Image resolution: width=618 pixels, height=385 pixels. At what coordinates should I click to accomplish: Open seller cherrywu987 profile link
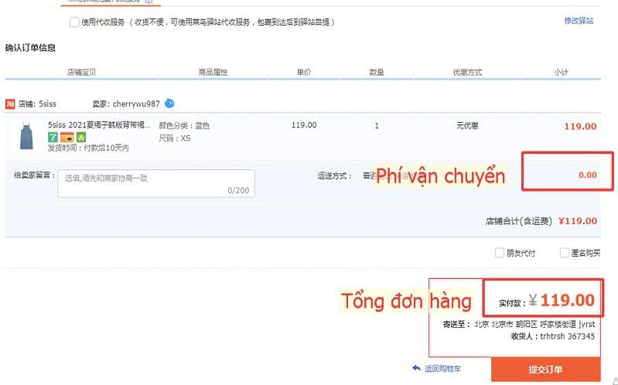coord(136,104)
